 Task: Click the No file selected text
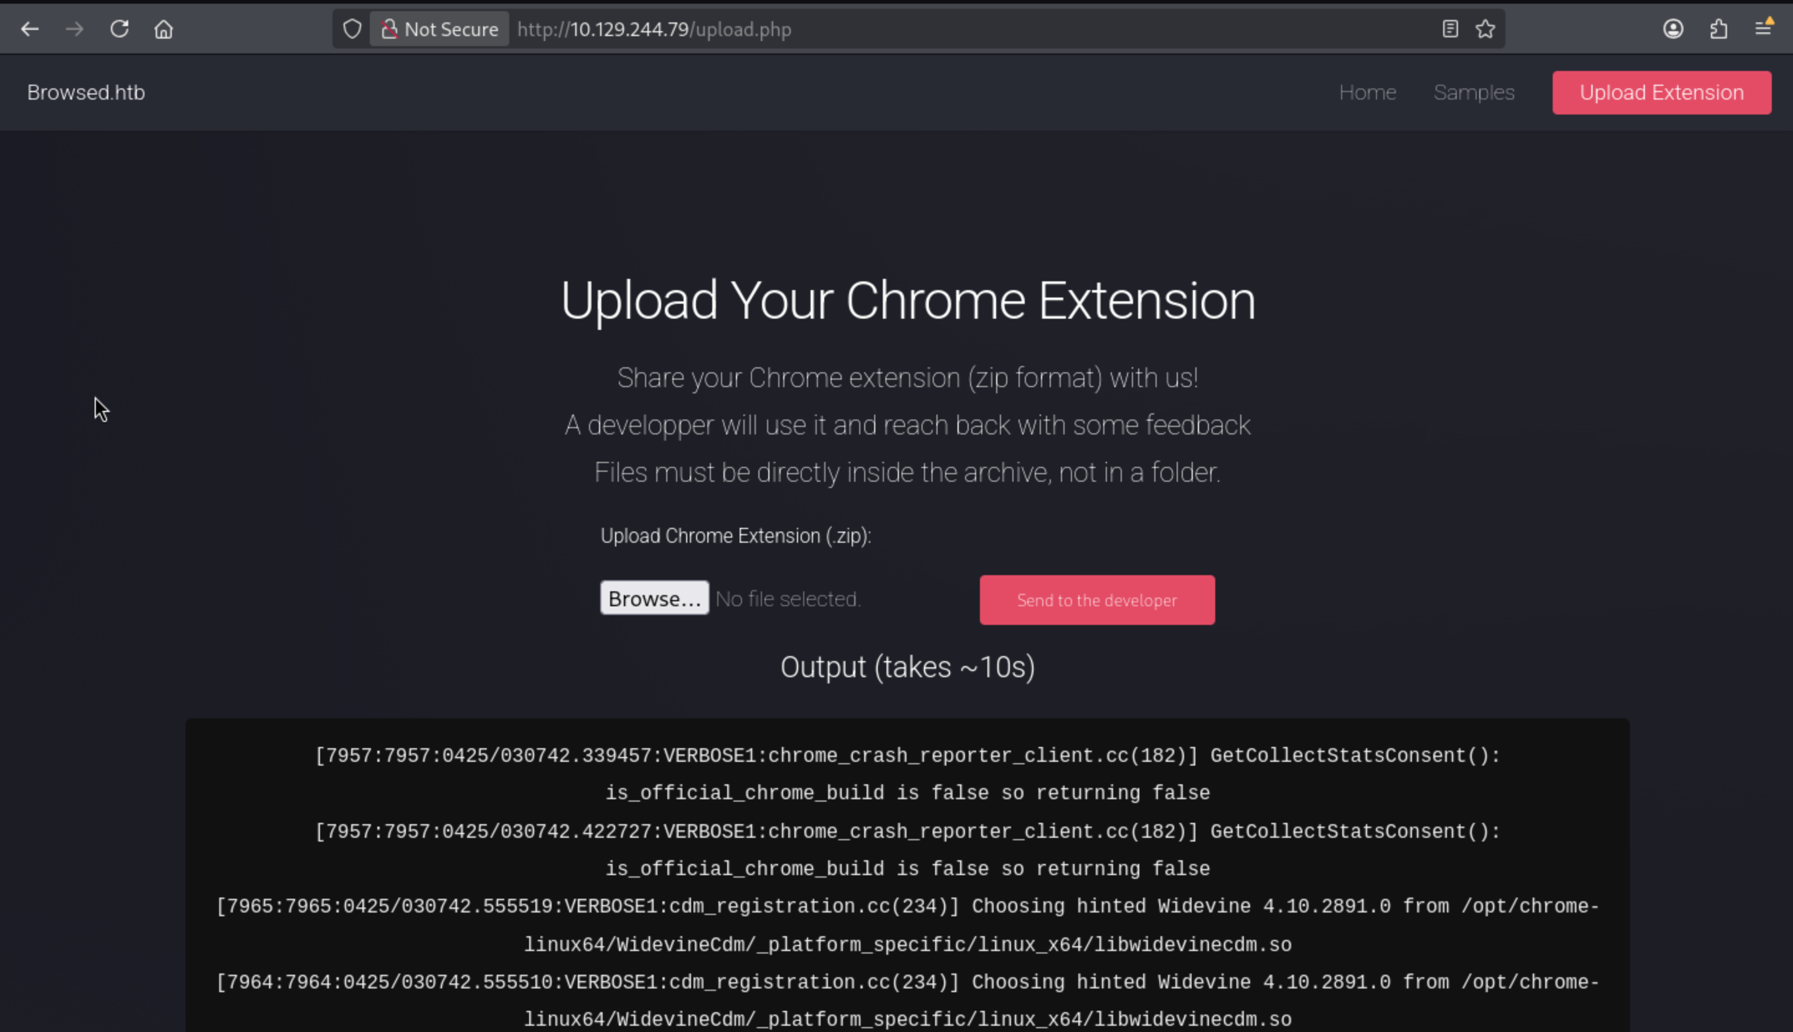point(788,599)
